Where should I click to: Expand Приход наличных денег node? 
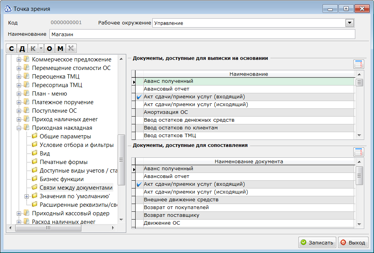pyautogui.click(x=19, y=119)
